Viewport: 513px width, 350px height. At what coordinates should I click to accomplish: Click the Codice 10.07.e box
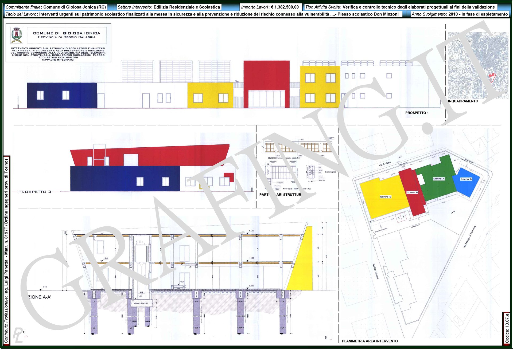pos(507,328)
